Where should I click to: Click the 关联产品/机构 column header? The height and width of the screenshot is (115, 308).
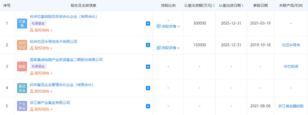tap(291, 5)
